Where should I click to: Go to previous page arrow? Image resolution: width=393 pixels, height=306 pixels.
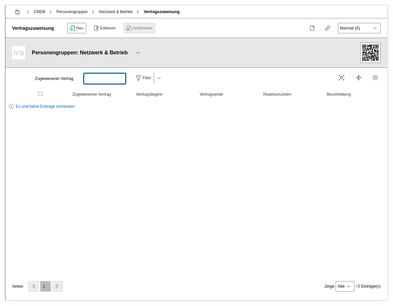[x=33, y=286]
